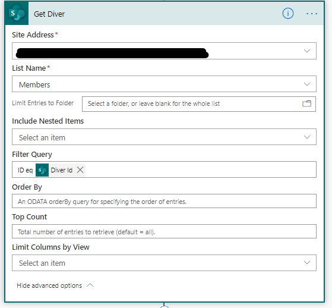Image resolution: width=332 pixels, height=308 pixels.
Task: Collapse with Hide advanced options link
Action: click(x=49, y=285)
